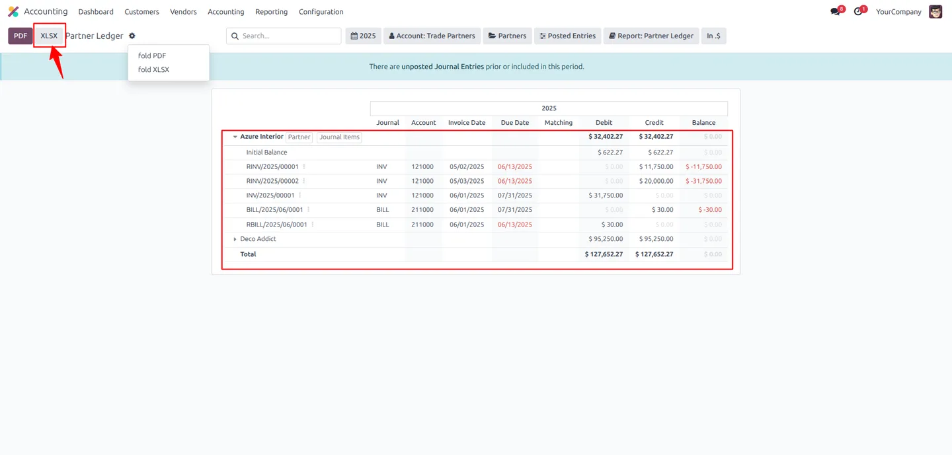This screenshot has width=952, height=455.
Task: Click the BILL/2025/06/0001 entry name
Action: click(x=275, y=210)
